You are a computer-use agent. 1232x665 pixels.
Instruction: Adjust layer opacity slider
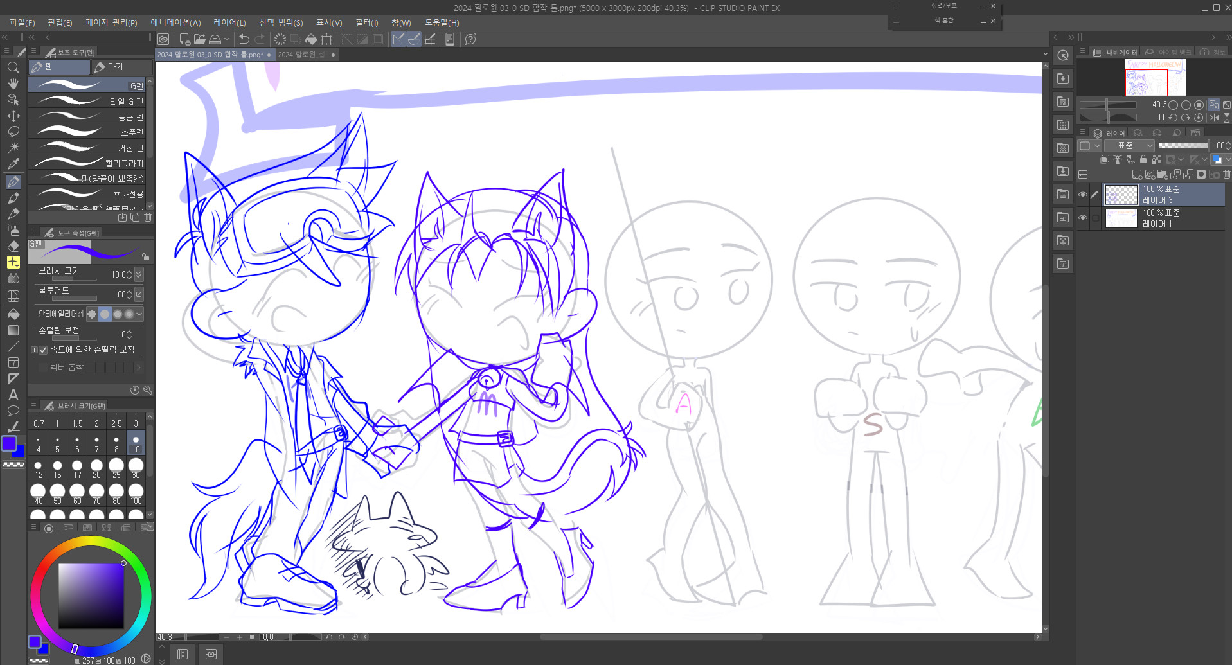pyautogui.click(x=1183, y=146)
